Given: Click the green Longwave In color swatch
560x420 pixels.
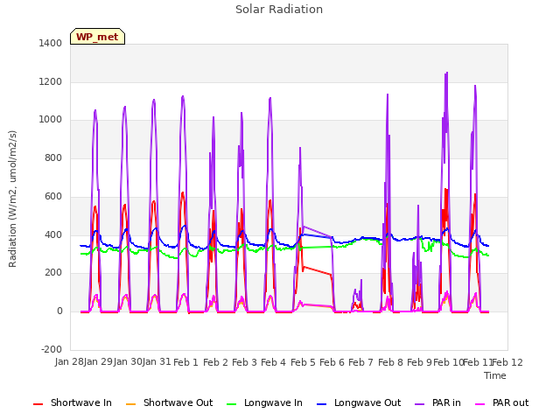Looking at the screenshot, I should pos(231,404).
